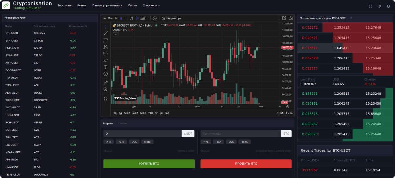This screenshot has width=395, height=178.
Task: Enter fullscreen mode from top bar
Action: 370,6
